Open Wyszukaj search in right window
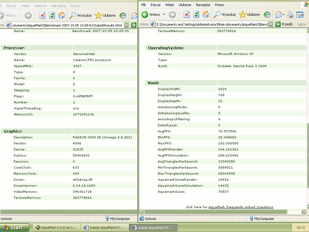This screenshot has height=232, width=309. tap(225, 14)
